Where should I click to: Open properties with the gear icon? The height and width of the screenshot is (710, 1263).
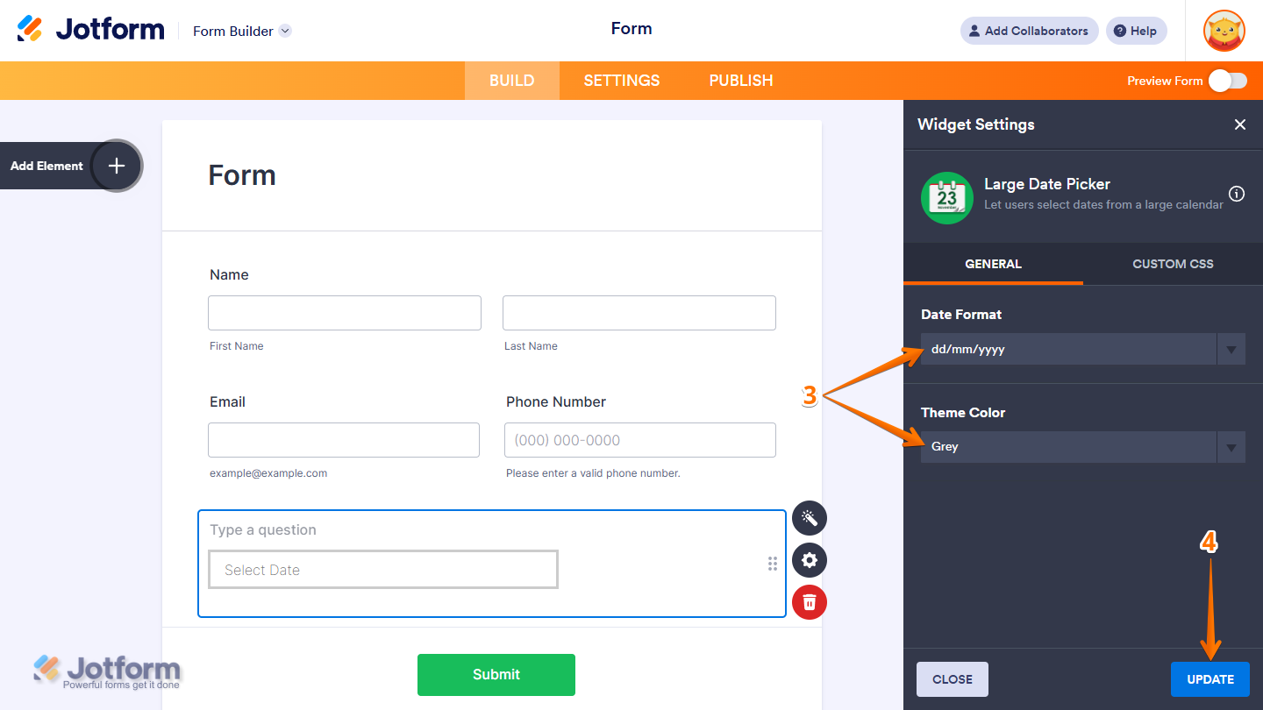(809, 560)
